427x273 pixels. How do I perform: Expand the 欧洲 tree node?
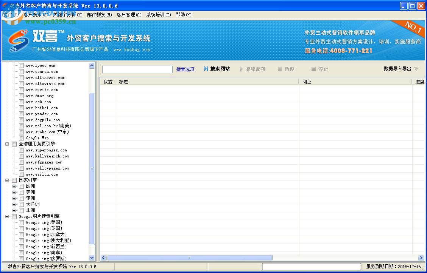[x=14, y=186]
